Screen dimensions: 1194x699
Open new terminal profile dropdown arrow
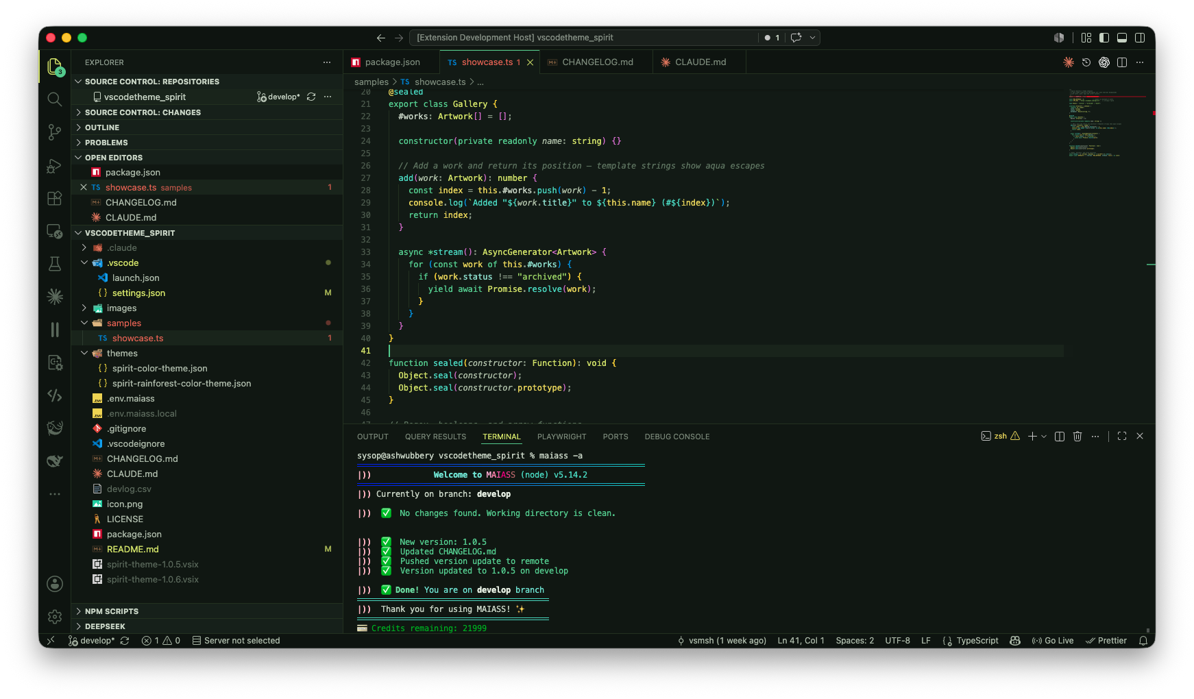1044,437
